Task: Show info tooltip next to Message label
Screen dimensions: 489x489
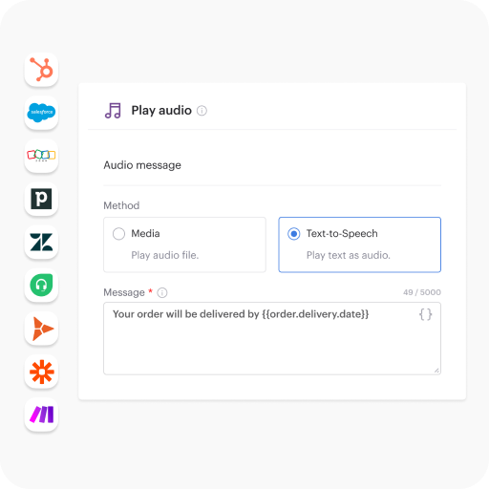Action: click(162, 292)
